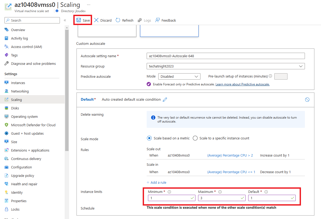This screenshot has width=321, height=219.
Task: Click the Locks padlock icon
Action: click(x=7, y=209)
